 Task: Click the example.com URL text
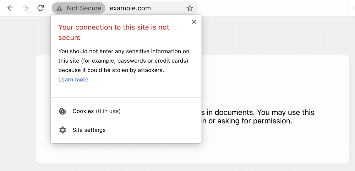130,8
